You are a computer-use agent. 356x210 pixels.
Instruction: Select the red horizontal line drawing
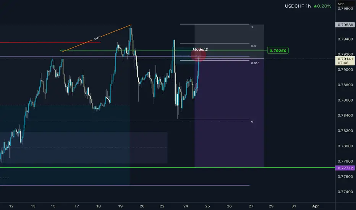[x=50, y=42]
